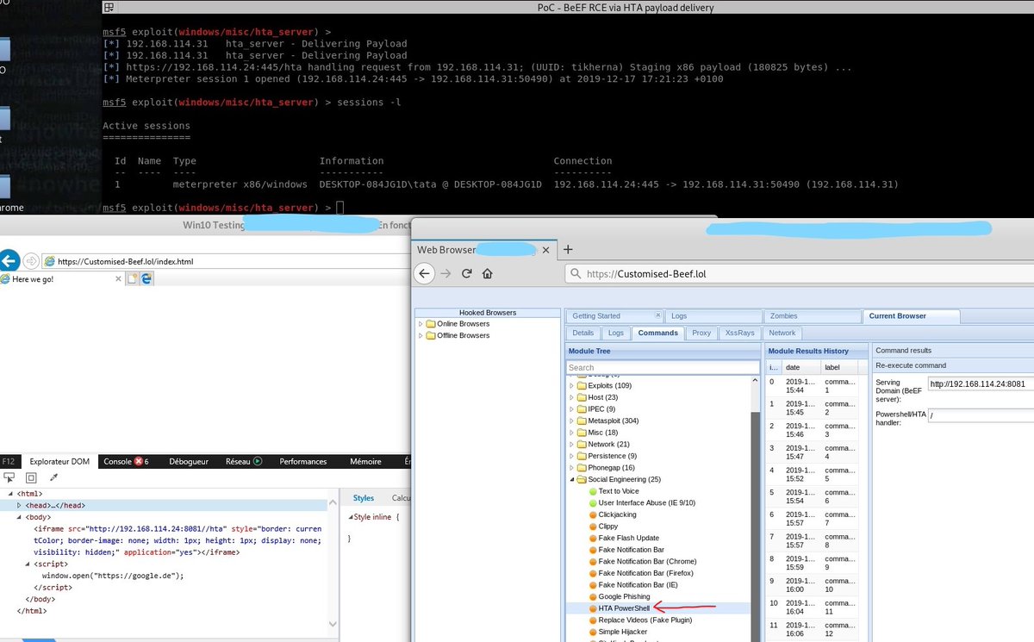Open the Network sub-tab
Image resolution: width=1034 pixels, height=642 pixels.
(x=782, y=333)
